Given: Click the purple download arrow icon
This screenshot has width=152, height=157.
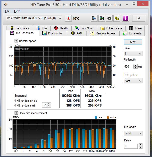Looking at the screenshot, I should pyautogui.click(x=125, y=18).
